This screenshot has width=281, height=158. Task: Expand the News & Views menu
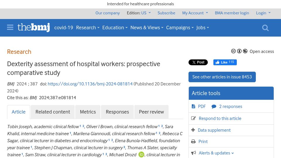[x=147, y=28]
